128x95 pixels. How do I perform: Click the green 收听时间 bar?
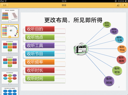click(40, 78)
